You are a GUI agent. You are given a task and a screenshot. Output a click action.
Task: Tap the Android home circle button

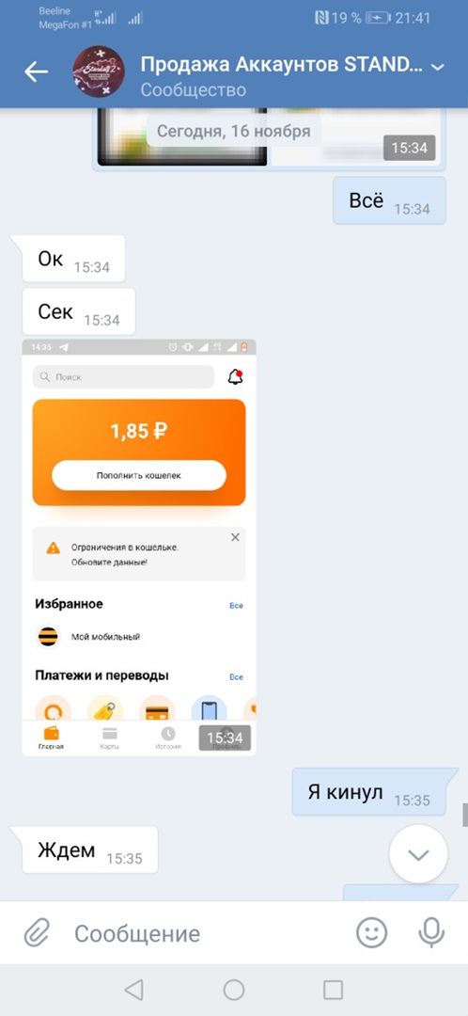pos(234,990)
